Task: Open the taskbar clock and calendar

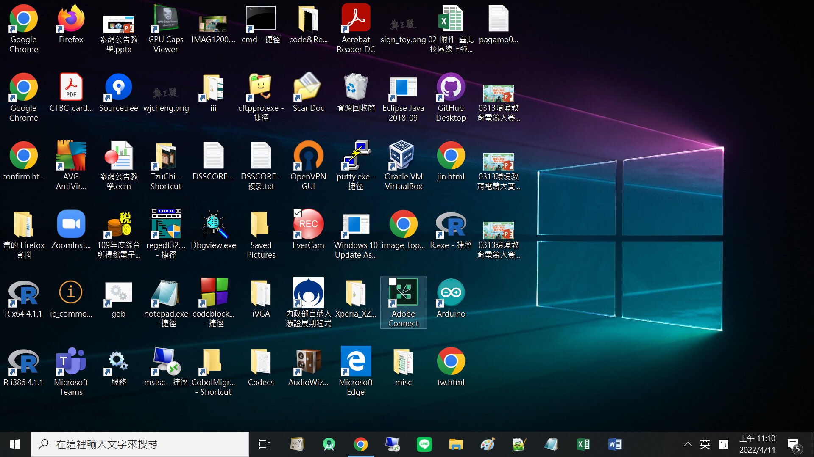Action: point(758,444)
